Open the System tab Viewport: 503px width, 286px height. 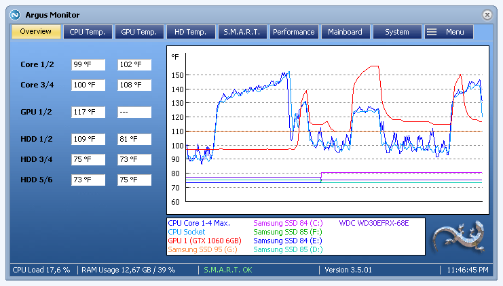point(397,32)
